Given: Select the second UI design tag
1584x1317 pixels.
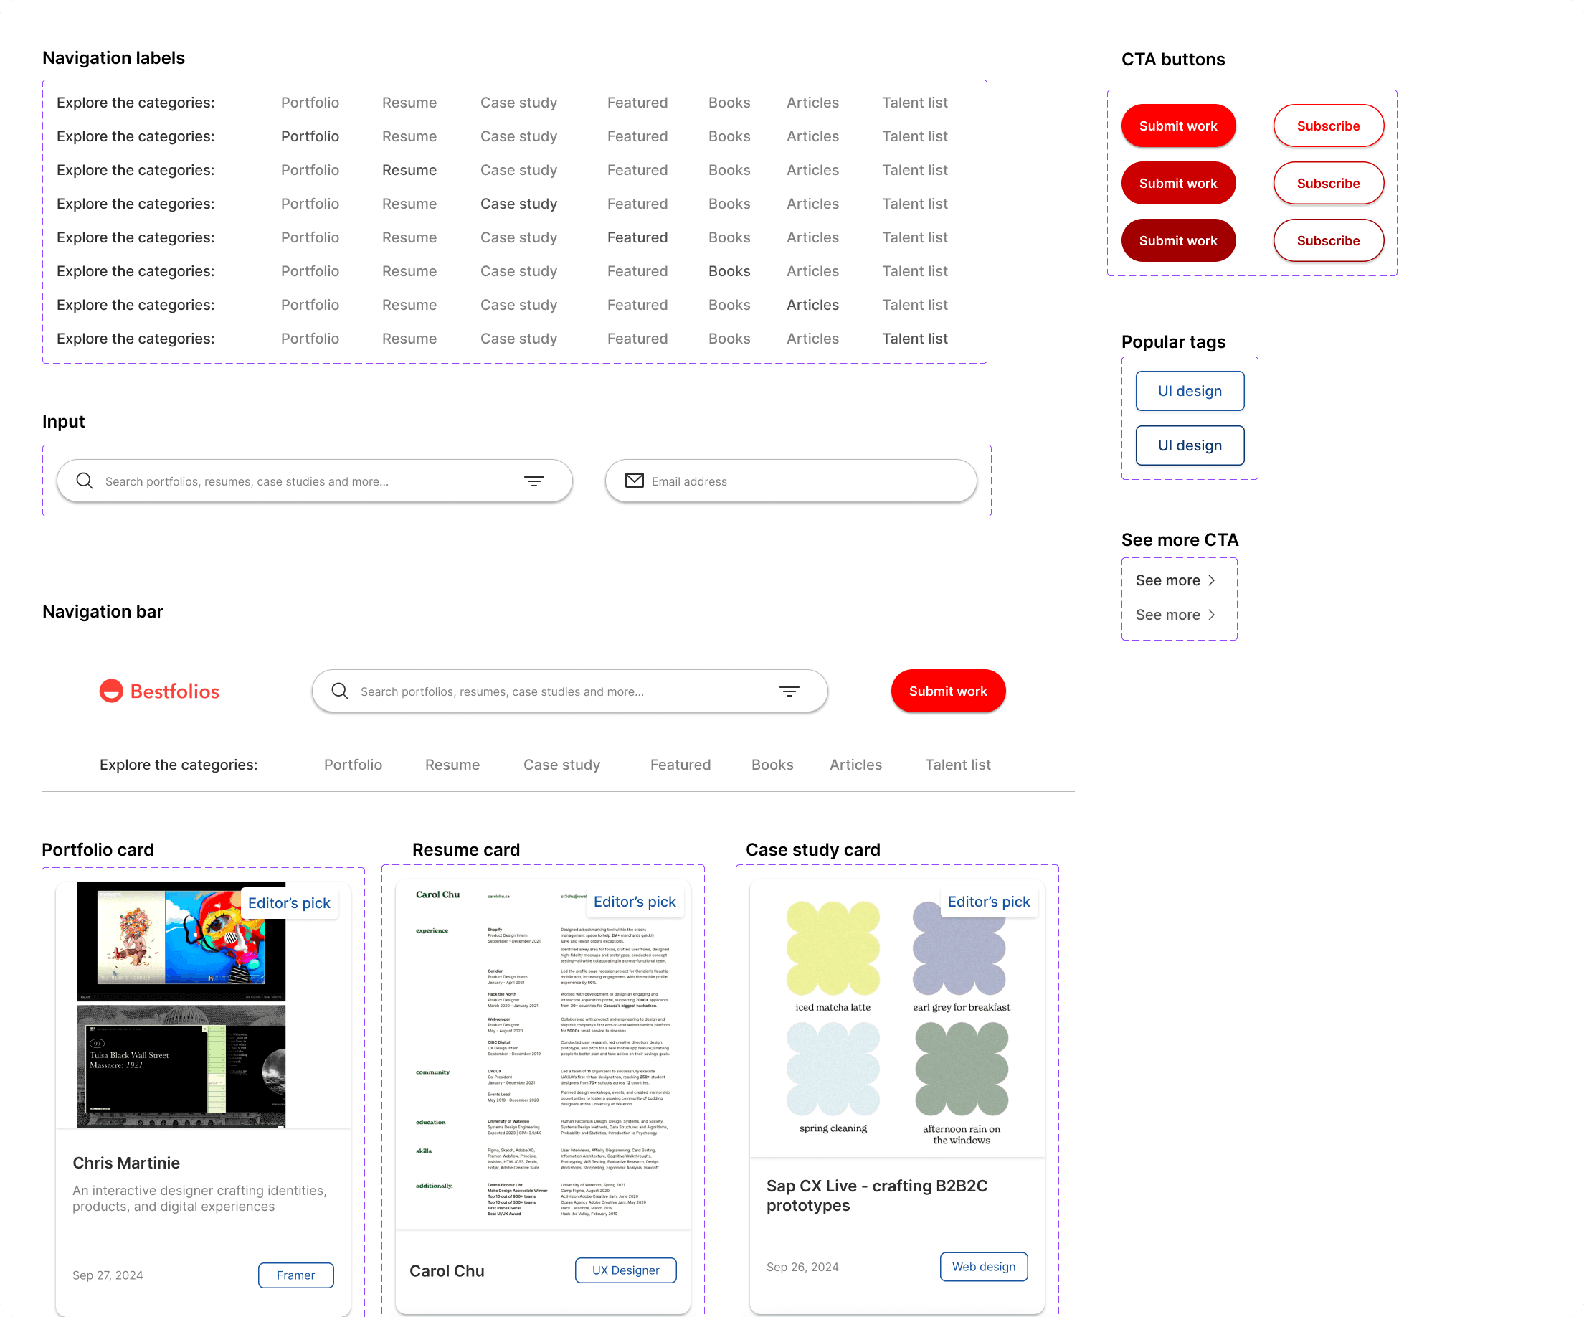Looking at the screenshot, I should [1190, 445].
